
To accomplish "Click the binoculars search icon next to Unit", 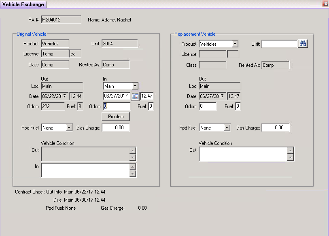I will coord(303,44).
